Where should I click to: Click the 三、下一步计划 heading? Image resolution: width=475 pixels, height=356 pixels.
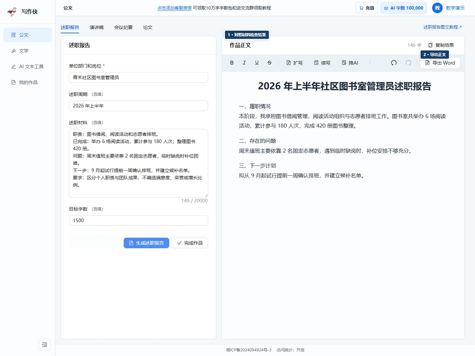pos(257,166)
